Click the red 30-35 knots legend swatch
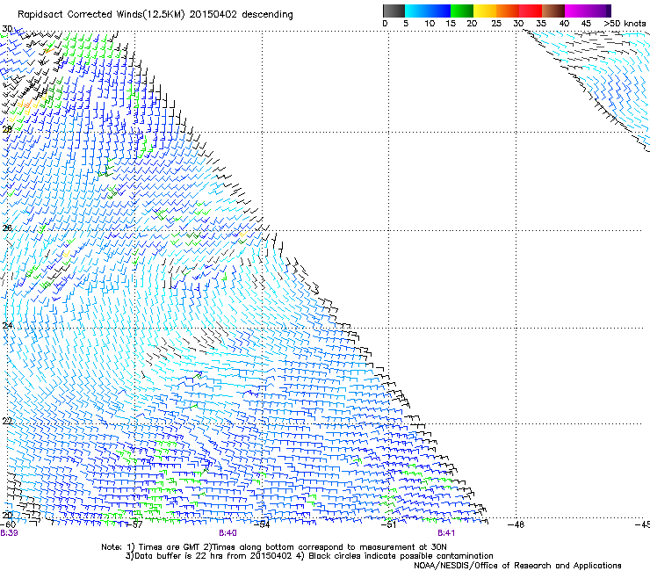 531,11
